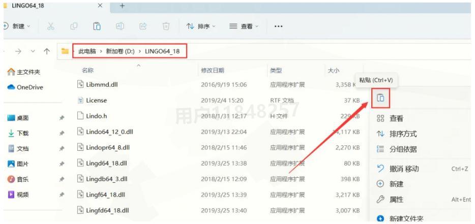Open 文档 folder in navigation pane

click(18, 149)
